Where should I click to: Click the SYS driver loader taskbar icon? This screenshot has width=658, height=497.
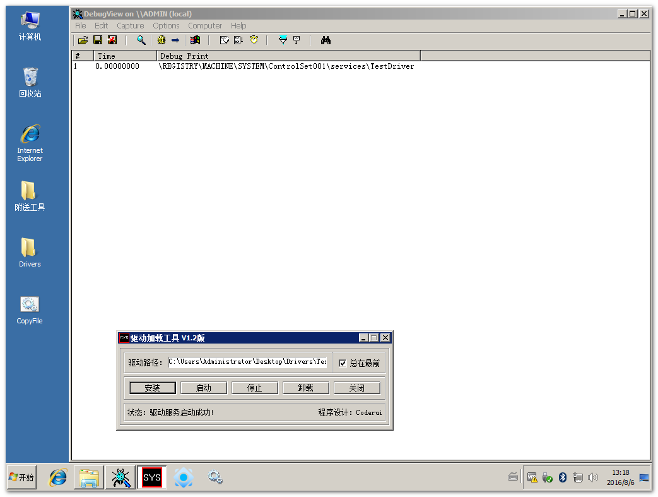point(152,477)
